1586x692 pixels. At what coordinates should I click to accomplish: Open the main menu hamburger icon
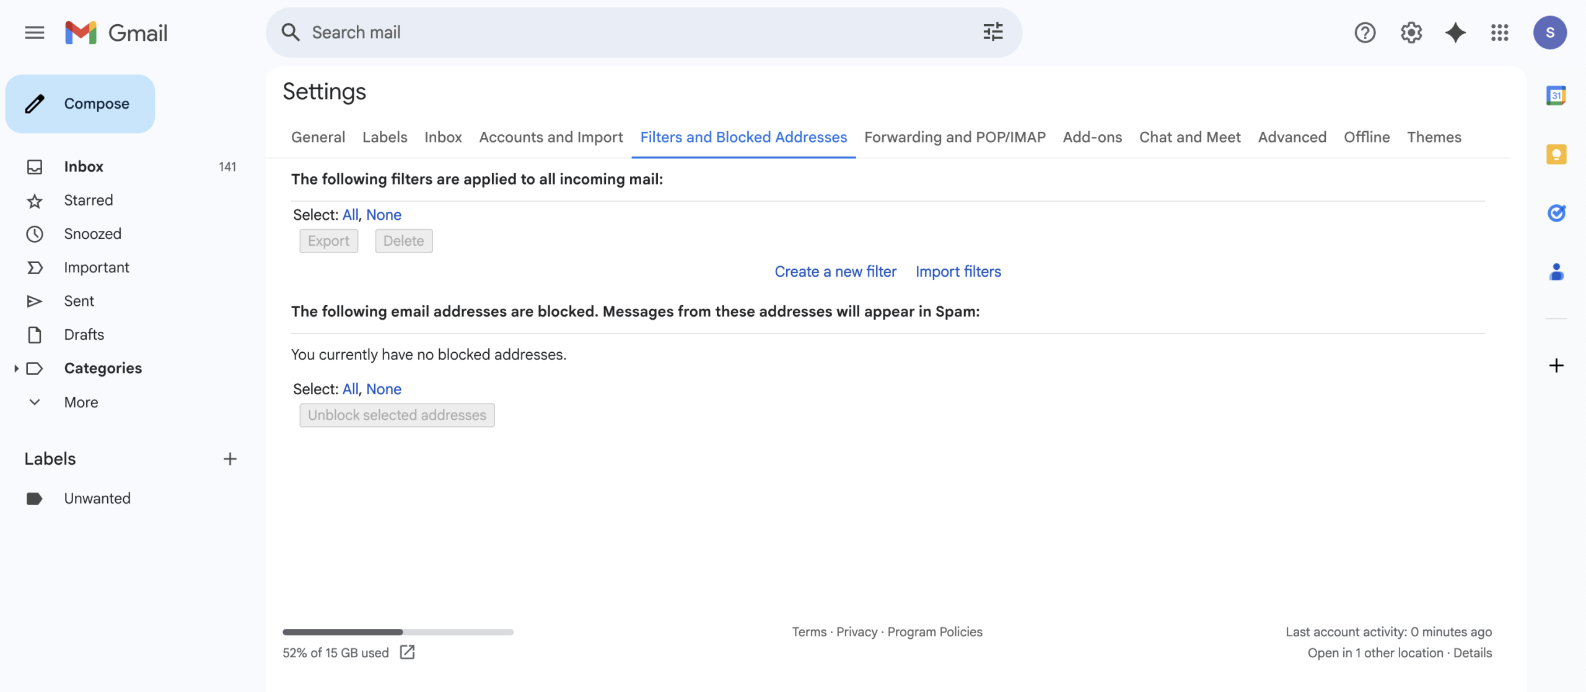coord(35,32)
